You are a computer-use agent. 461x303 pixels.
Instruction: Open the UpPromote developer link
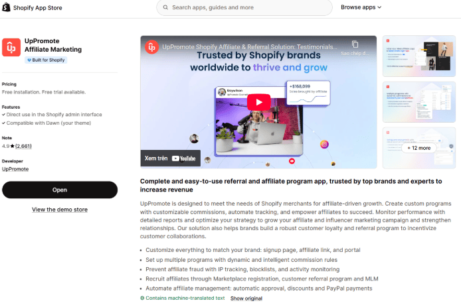tap(15, 169)
